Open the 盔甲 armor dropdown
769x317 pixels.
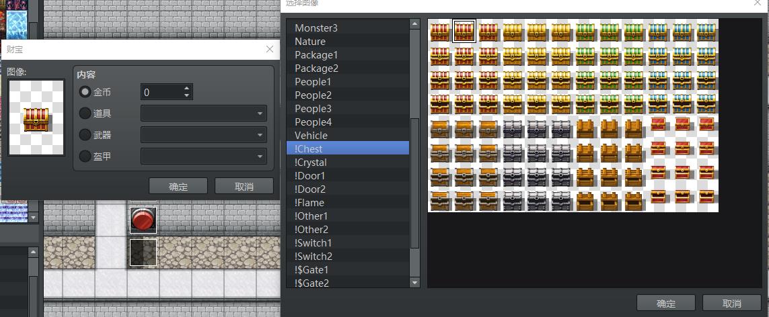(x=204, y=156)
